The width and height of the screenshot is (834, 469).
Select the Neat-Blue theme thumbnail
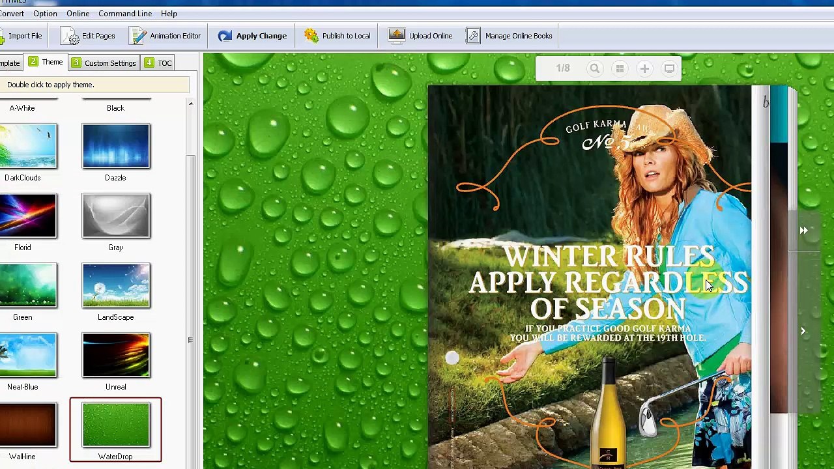pyautogui.click(x=28, y=356)
